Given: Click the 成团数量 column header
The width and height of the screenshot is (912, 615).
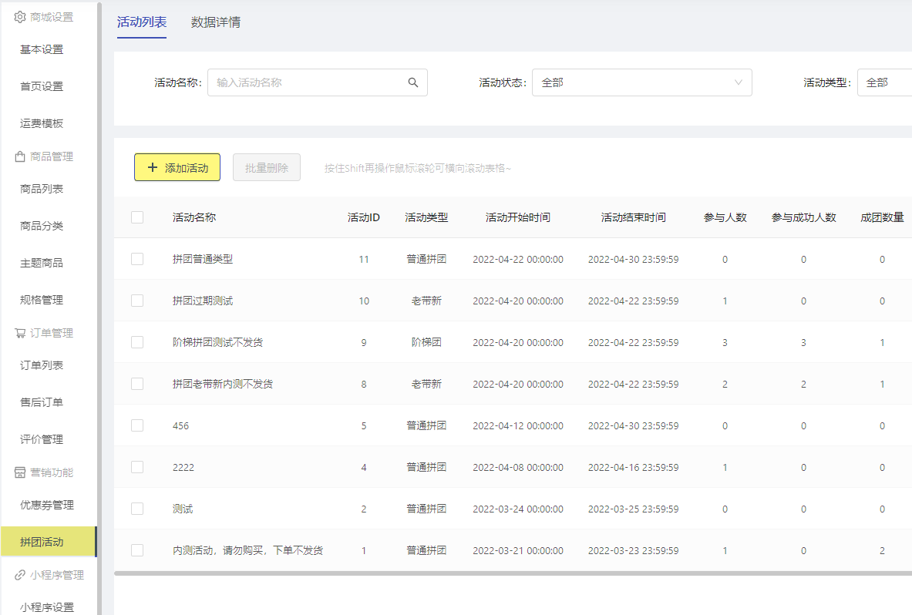Looking at the screenshot, I should [x=883, y=217].
